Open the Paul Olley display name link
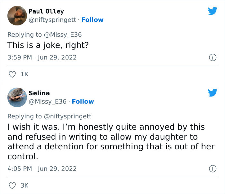This screenshot has height=194, width=225. click(x=46, y=11)
